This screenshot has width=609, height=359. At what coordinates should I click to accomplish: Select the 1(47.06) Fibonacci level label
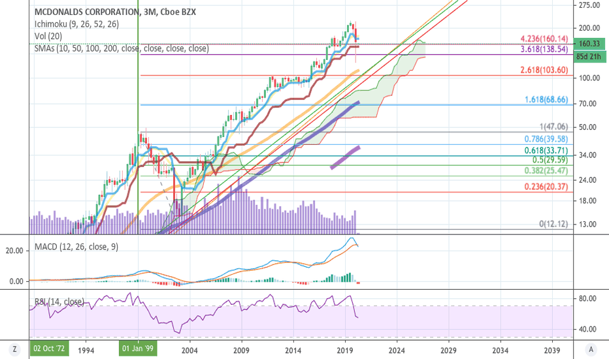tap(553, 127)
